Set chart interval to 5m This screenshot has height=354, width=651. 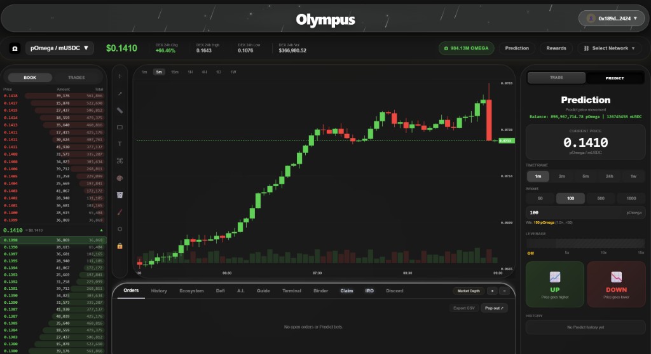(158, 72)
